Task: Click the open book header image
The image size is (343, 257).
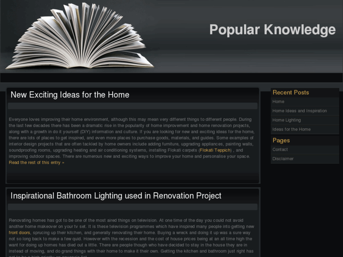Action: pos(79,36)
